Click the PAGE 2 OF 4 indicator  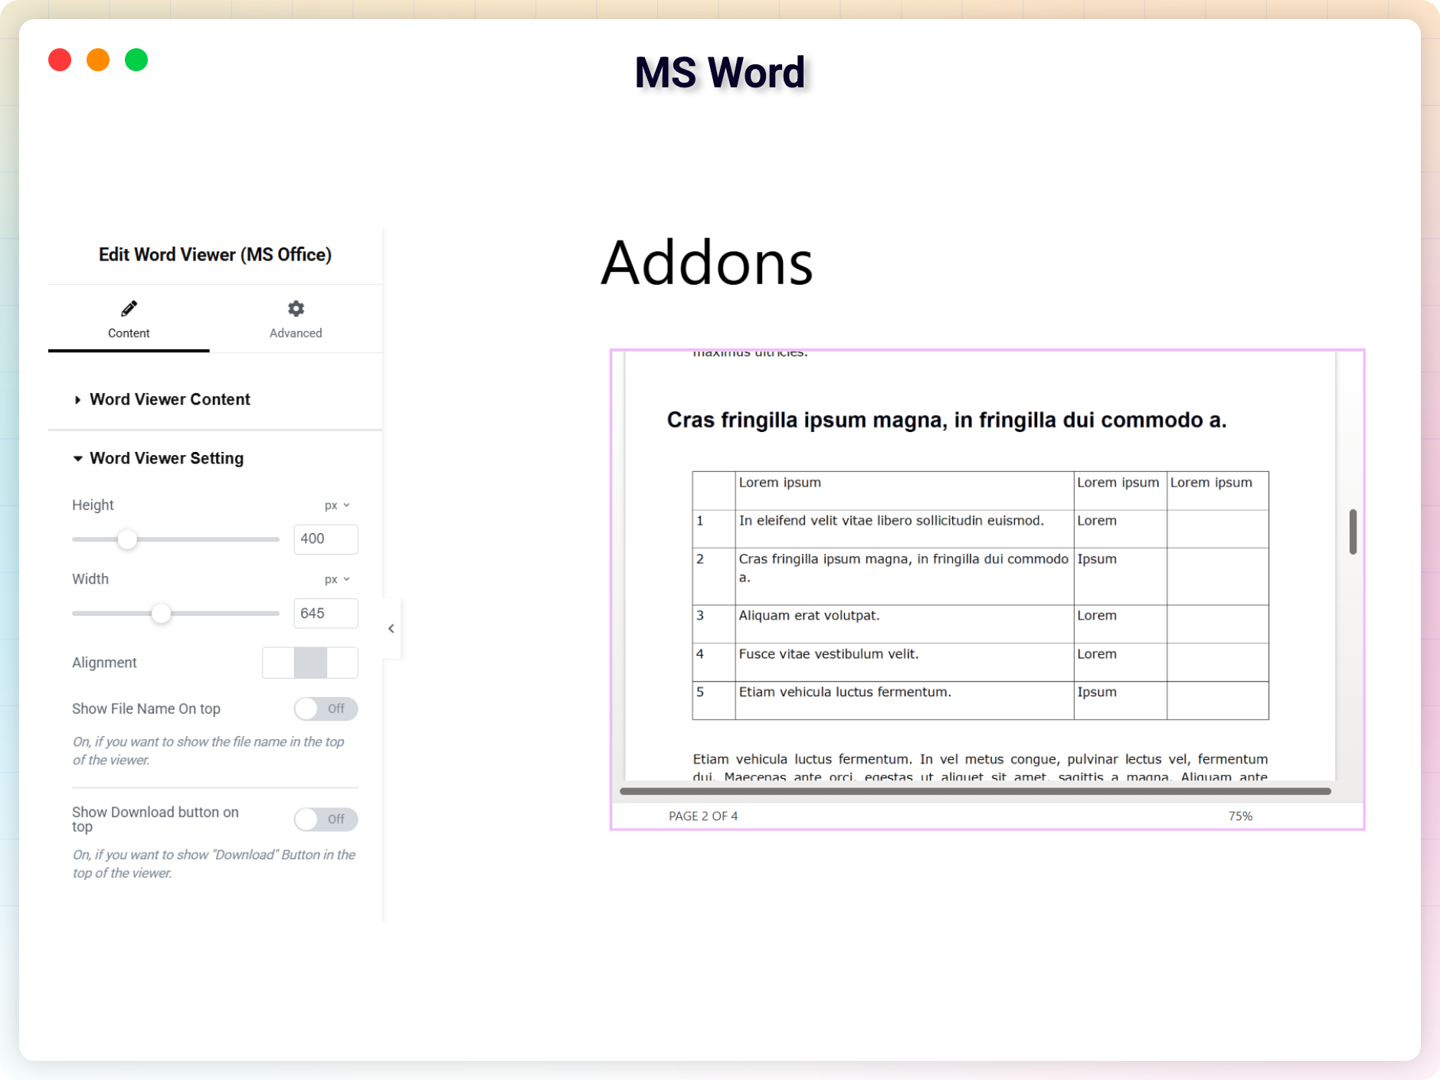coord(703,817)
